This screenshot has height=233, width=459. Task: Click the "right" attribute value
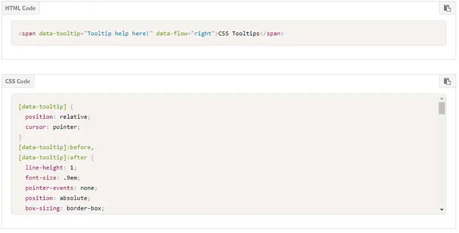[202, 33]
